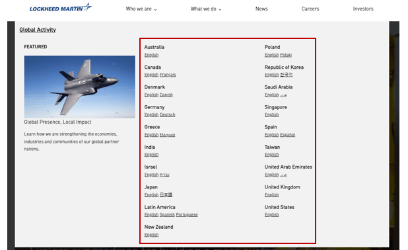Open Canada English site

[x=151, y=75]
